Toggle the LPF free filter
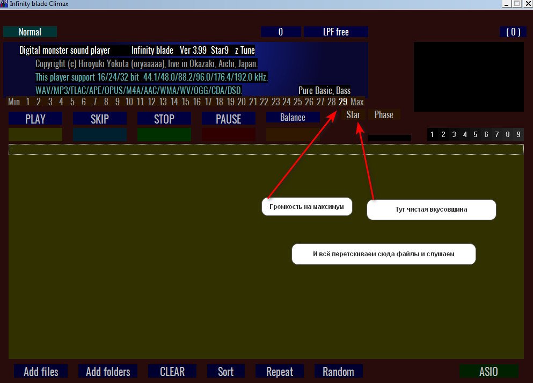The width and height of the screenshot is (533, 383). (336, 32)
